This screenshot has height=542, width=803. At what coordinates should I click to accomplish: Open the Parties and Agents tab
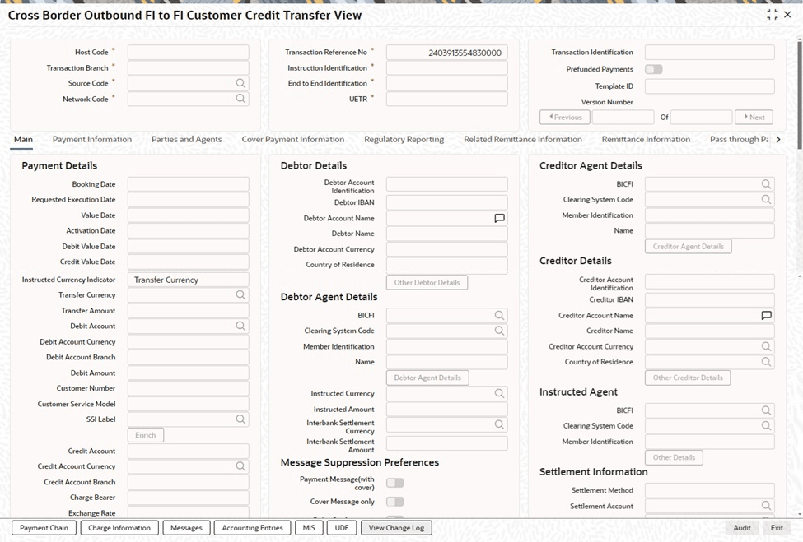click(x=187, y=139)
